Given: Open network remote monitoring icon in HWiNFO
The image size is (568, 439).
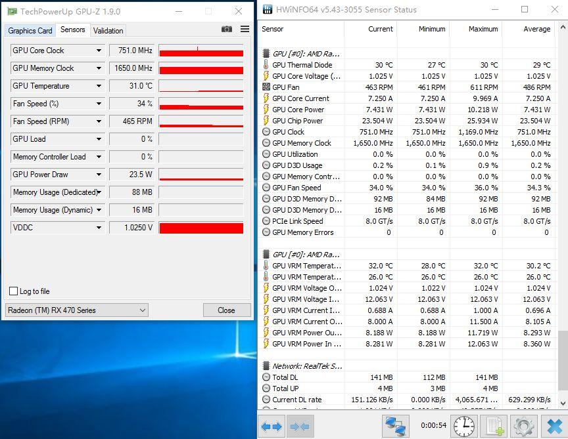Looking at the screenshot, I should [x=396, y=426].
